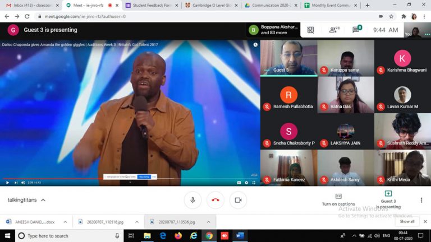Viewport: 431px width, 242px height.
Task: Open 20200707_110536.jpg download options arrow
Action: point(208,222)
